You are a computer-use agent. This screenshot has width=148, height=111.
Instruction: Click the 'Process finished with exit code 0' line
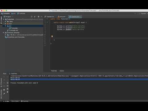click(24, 83)
